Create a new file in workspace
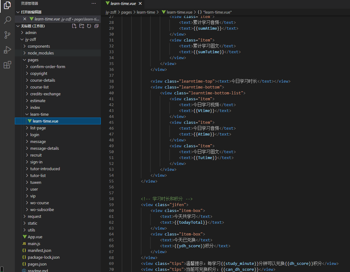The width and height of the screenshot is (350, 272). coord(74,26)
